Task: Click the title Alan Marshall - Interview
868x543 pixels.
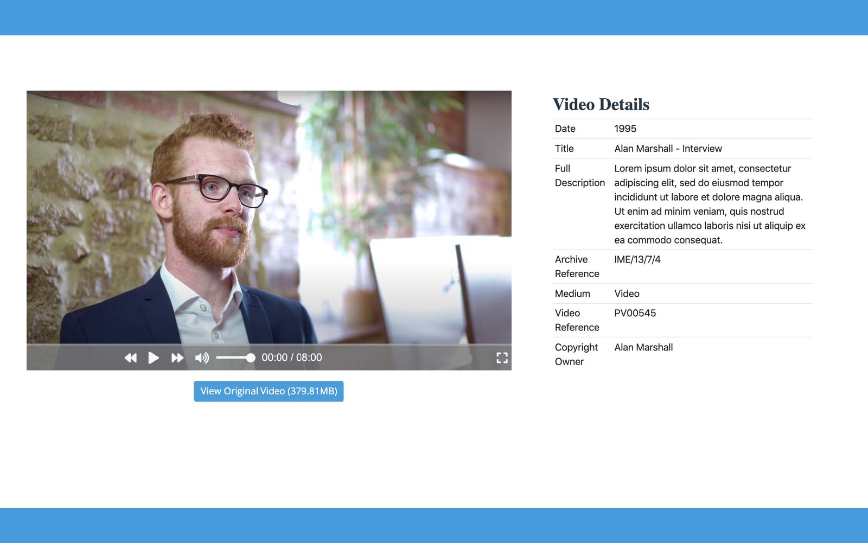Action: 668,149
